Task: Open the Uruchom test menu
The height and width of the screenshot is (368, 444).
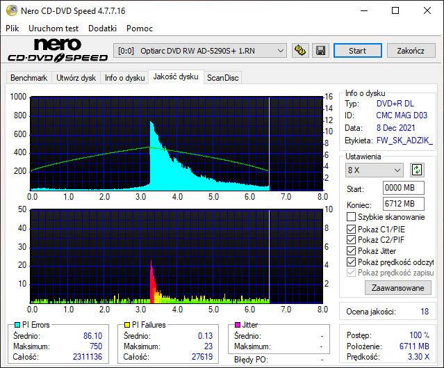Action: tap(54, 29)
